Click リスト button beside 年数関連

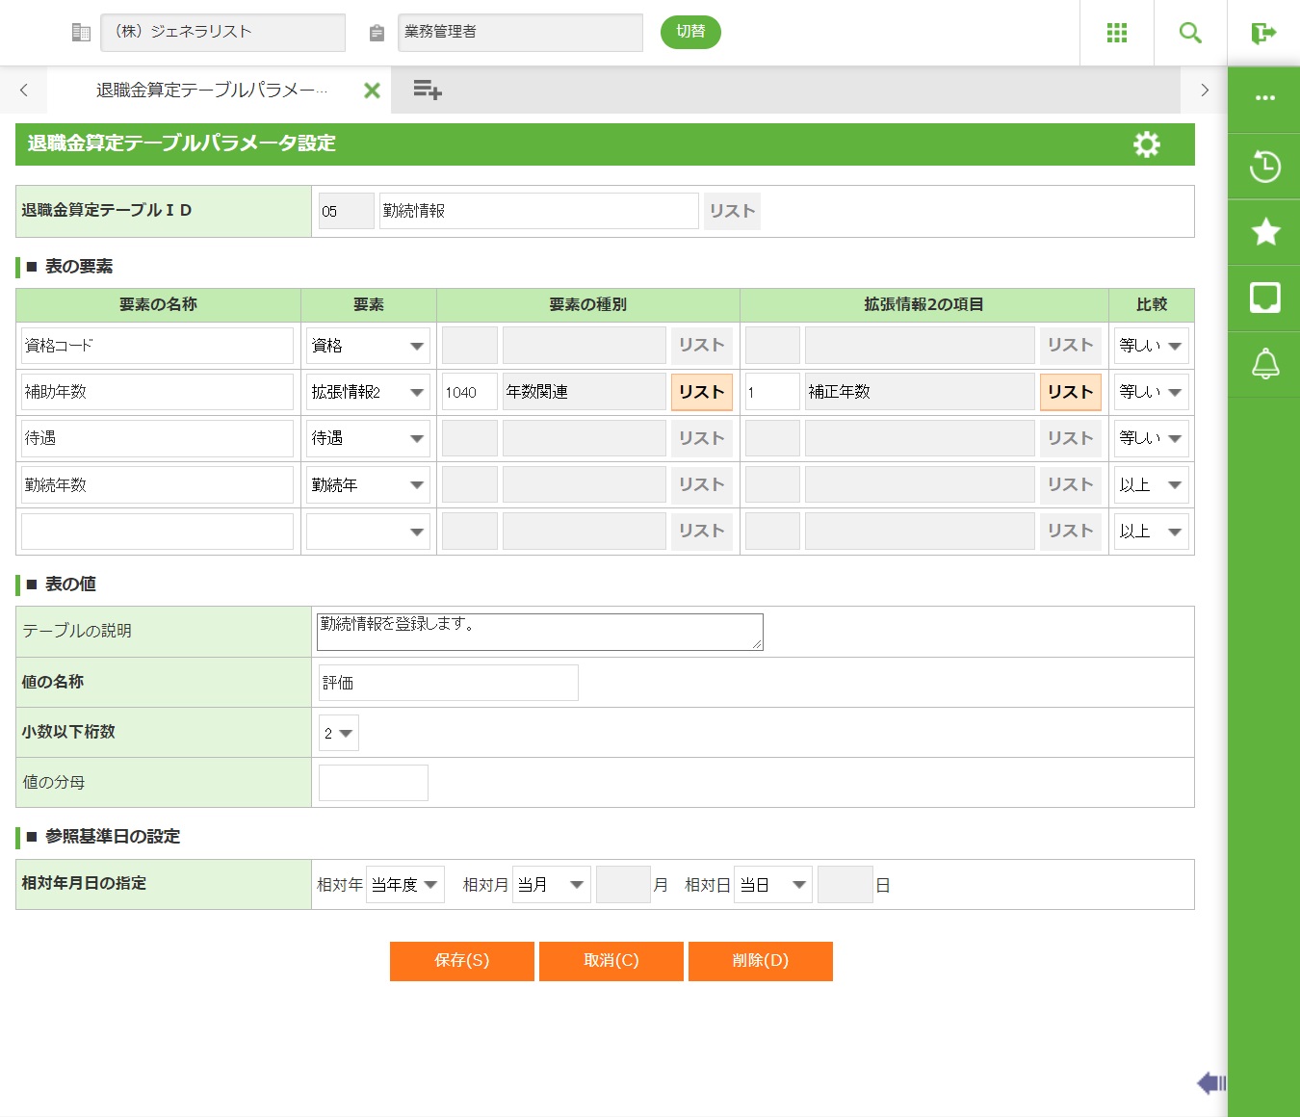click(x=701, y=392)
